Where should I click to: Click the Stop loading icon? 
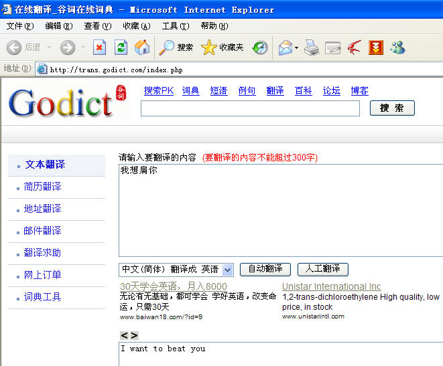click(99, 48)
